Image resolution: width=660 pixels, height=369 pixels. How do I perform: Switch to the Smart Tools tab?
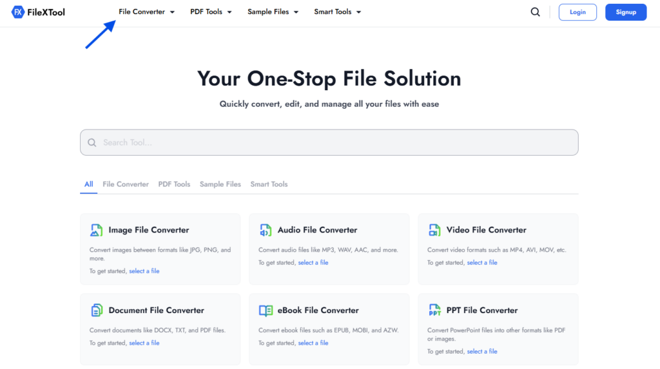point(269,184)
